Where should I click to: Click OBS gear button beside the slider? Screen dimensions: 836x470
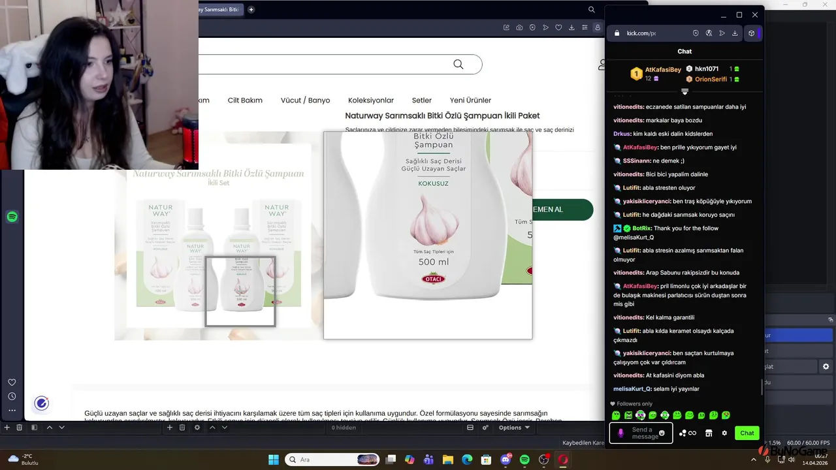click(x=826, y=367)
